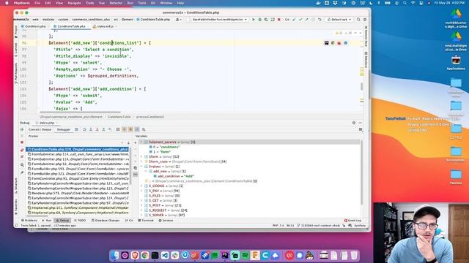469x263 pixels.
Task: Click the Add Watch plus icon
Action: coord(135,142)
